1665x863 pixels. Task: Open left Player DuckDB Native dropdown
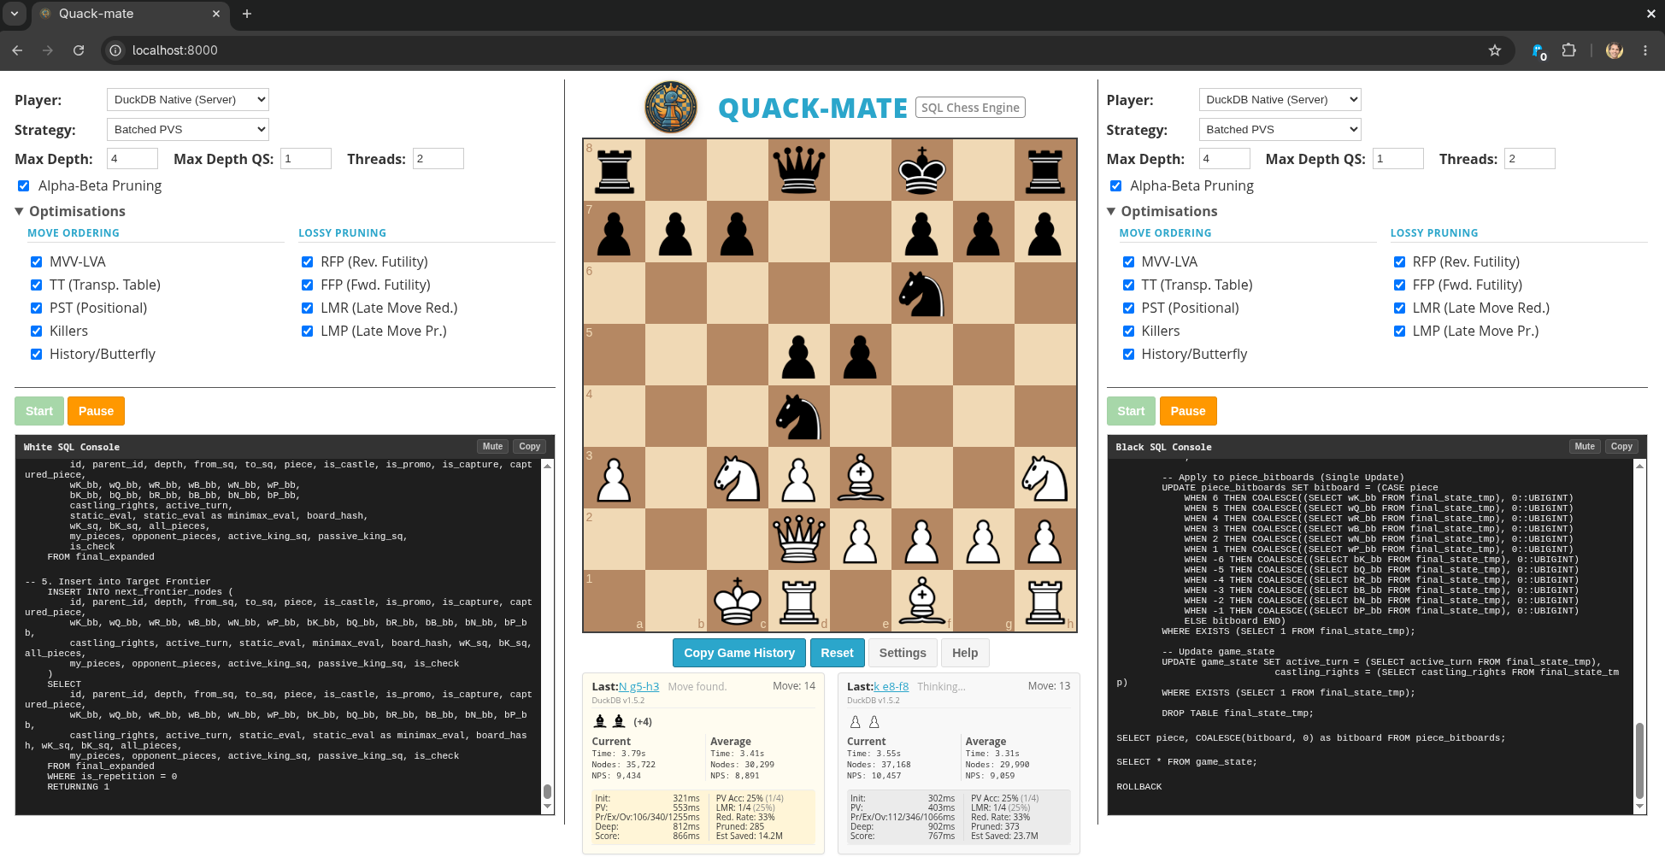(188, 100)
